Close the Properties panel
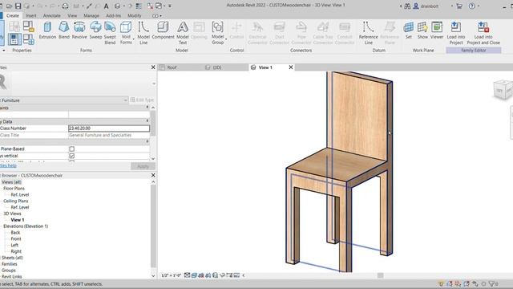 point(153,67)
